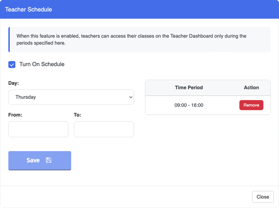Click the blue accent bar of info banner
The image size is (279, 208).
[9, 40]
